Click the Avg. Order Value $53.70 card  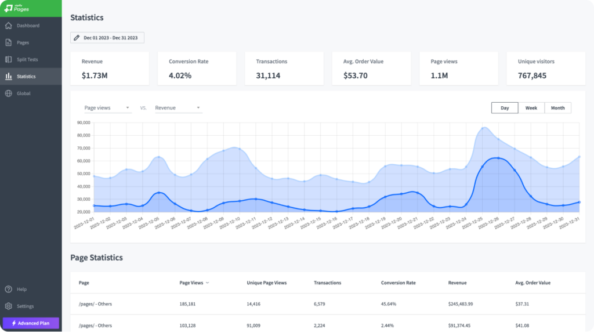pos(372,68)
